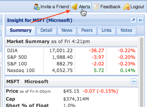Open the Peers tab
Screen dimensions: 147x107
point(87,30)
